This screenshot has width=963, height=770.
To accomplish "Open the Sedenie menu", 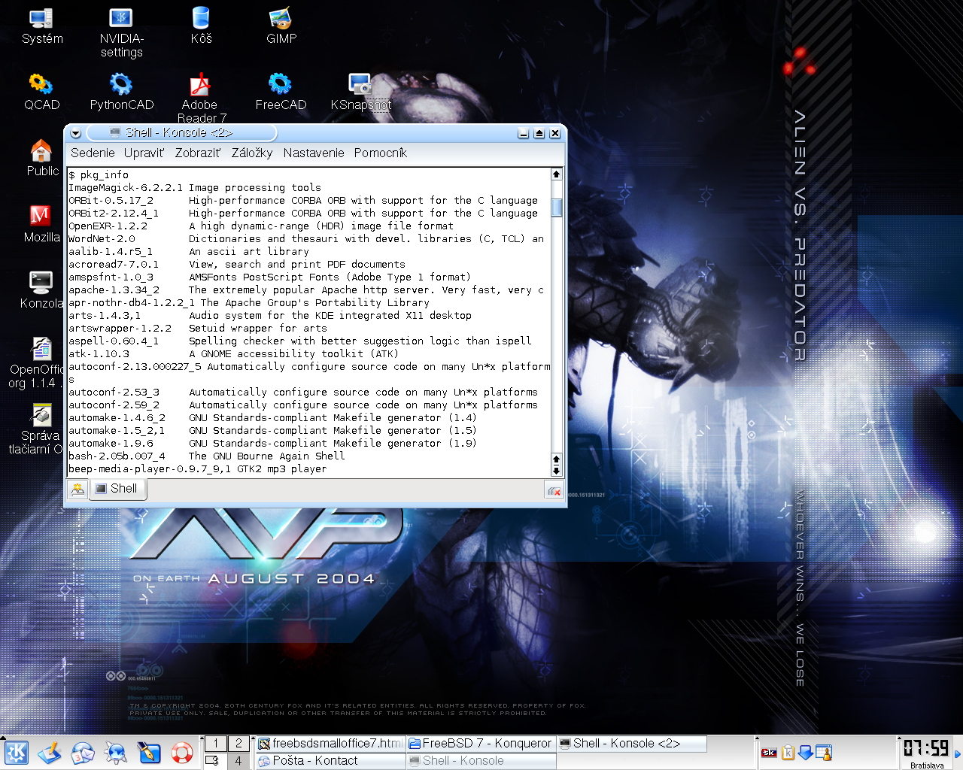I will 93,153.
